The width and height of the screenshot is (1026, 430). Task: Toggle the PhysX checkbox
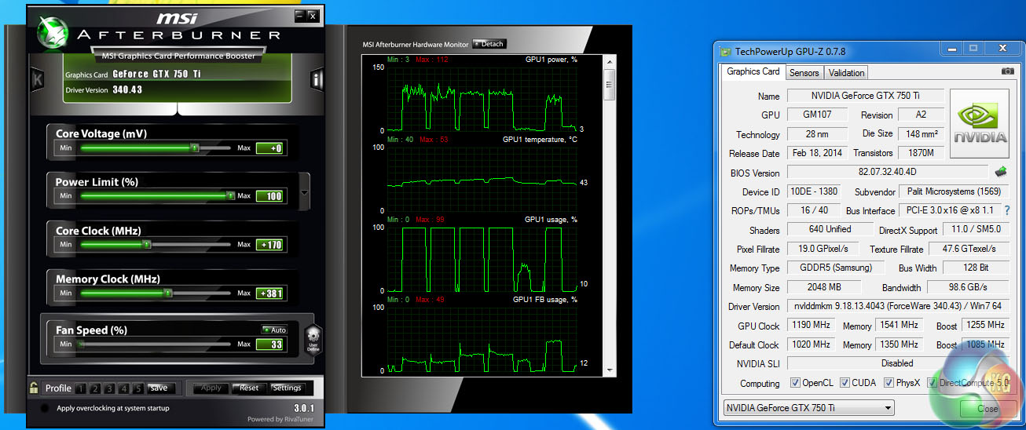889,383
